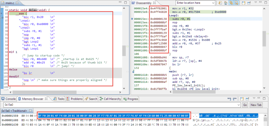Click the 'blx r0' instruction in Disassembly

click(177, 47)
